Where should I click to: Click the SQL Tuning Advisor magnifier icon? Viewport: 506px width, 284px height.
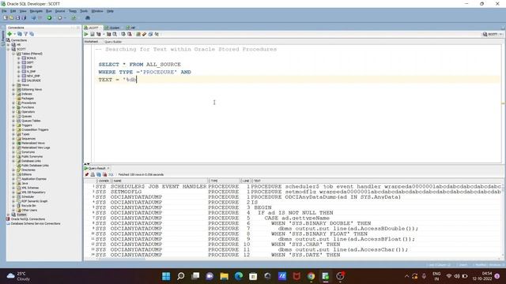point(115,34)
